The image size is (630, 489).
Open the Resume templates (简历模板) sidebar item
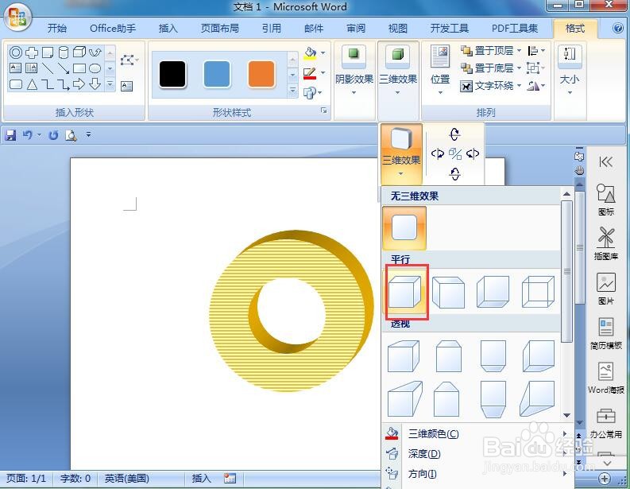pyautogui.click(x=605, y=333)
